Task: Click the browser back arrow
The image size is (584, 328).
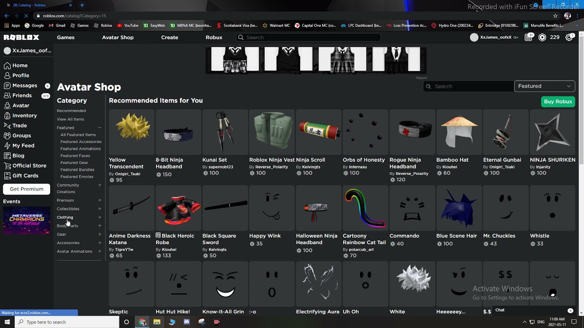Action: pyautogui.click(x=6, y=15)
